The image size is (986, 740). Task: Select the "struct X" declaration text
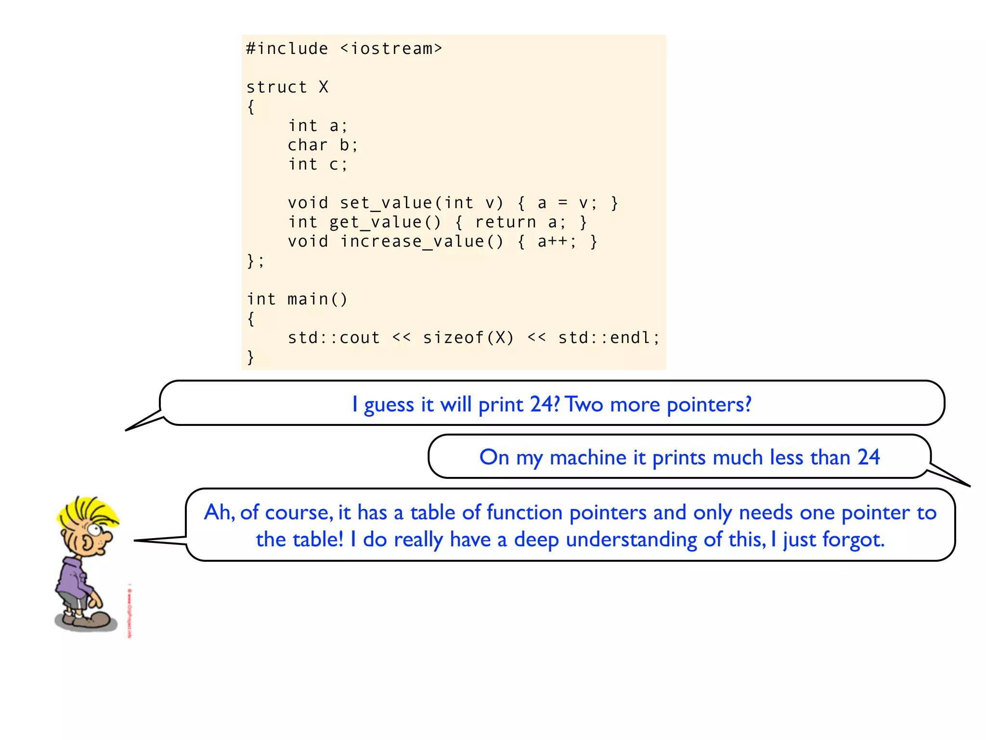[x=287, y=87]
